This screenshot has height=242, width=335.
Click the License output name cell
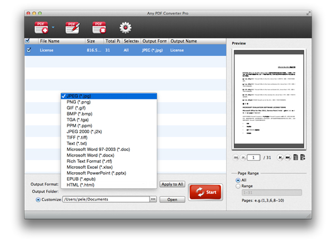tap(177, 50)
